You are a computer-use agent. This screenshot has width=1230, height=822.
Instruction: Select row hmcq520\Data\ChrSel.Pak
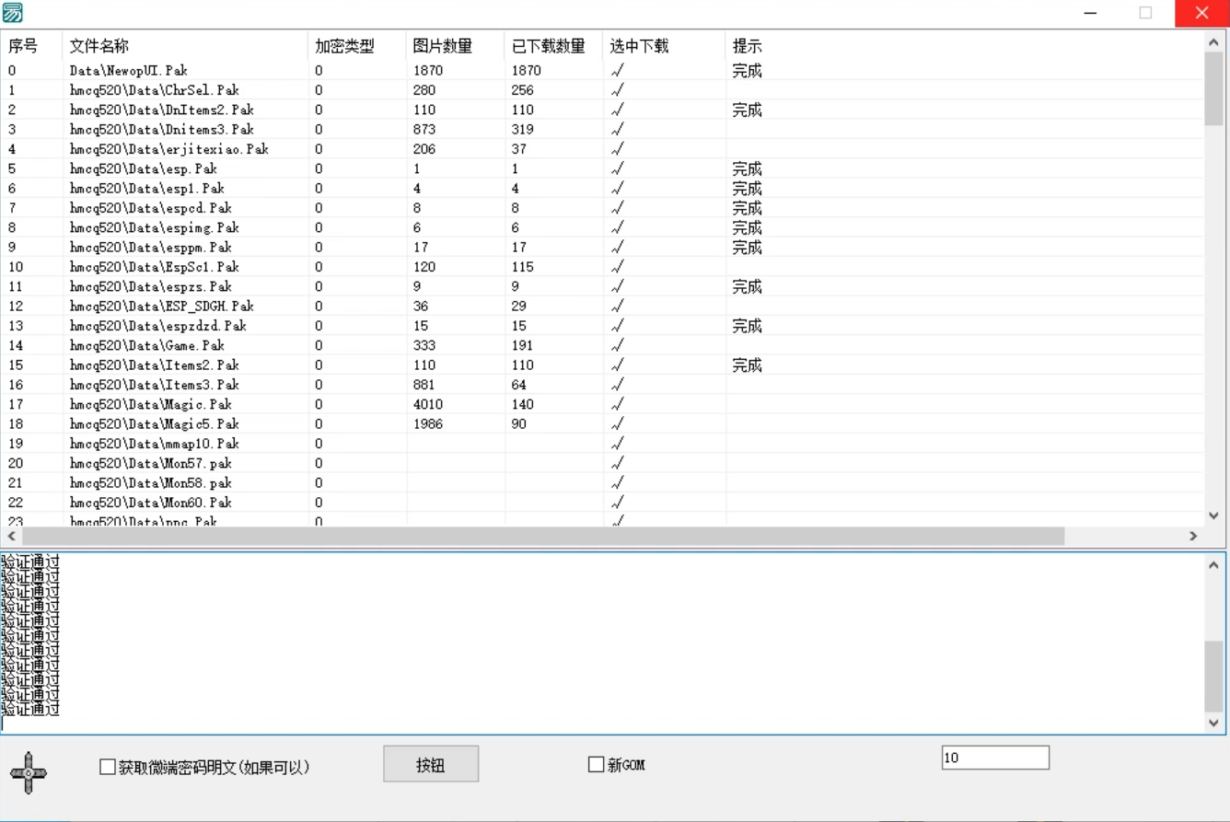coord(602,90)
